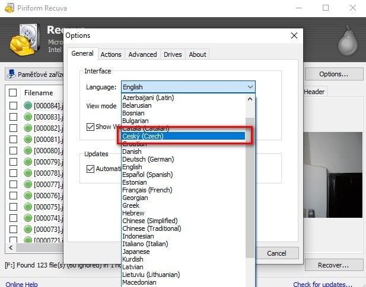Click green status dot for [000075]
The width and height of the screenshot is (366, 287).
click(28, 207)
